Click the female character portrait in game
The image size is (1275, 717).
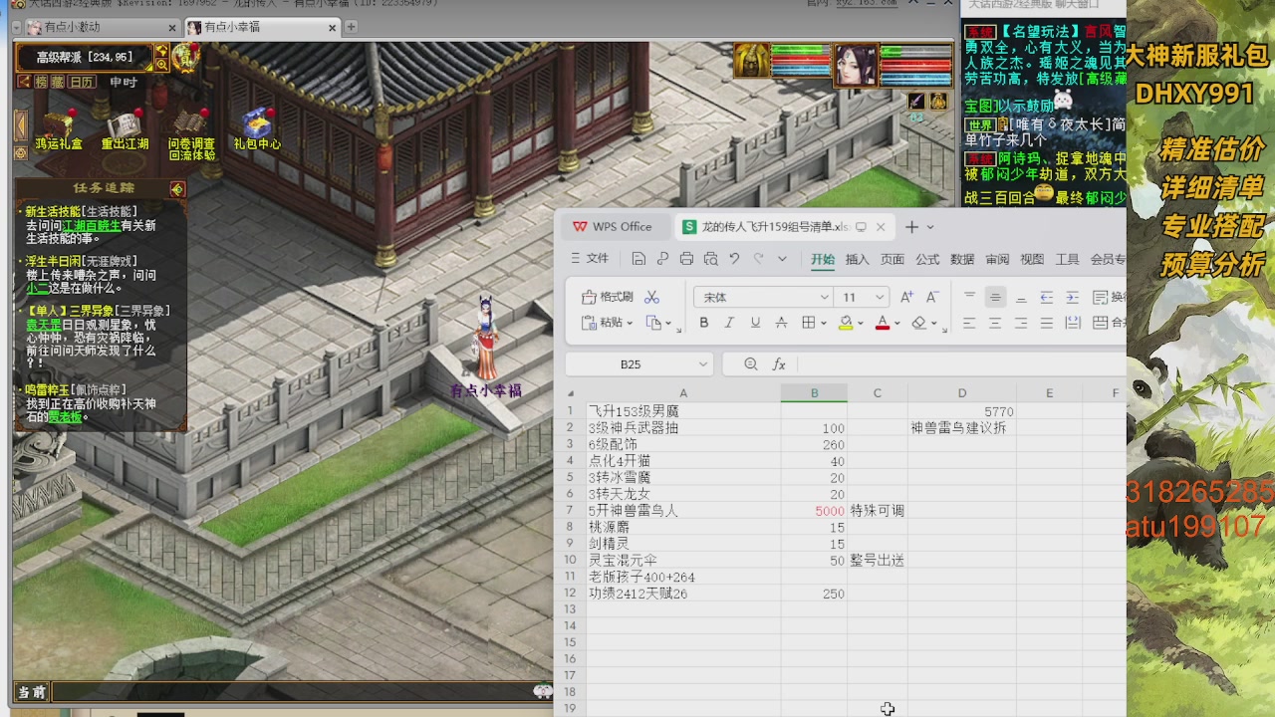pos(856,66)
